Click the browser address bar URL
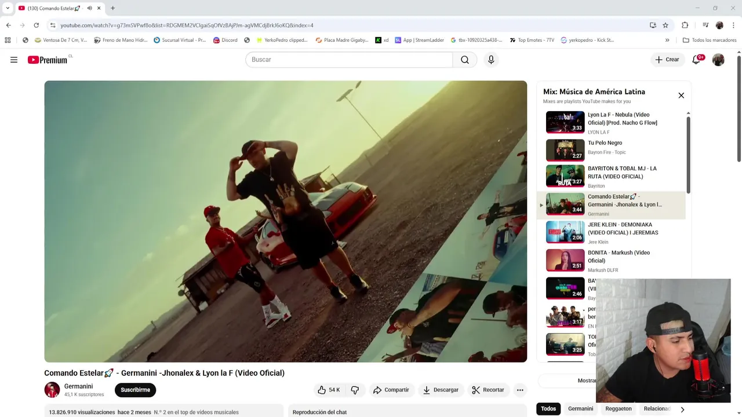The height and width of the screenshot is (417, 742). (x=187, y=25)
